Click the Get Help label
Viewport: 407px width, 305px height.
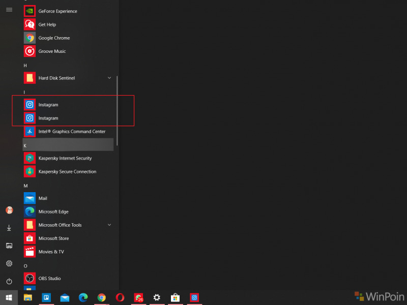click(x=47, y=24)
